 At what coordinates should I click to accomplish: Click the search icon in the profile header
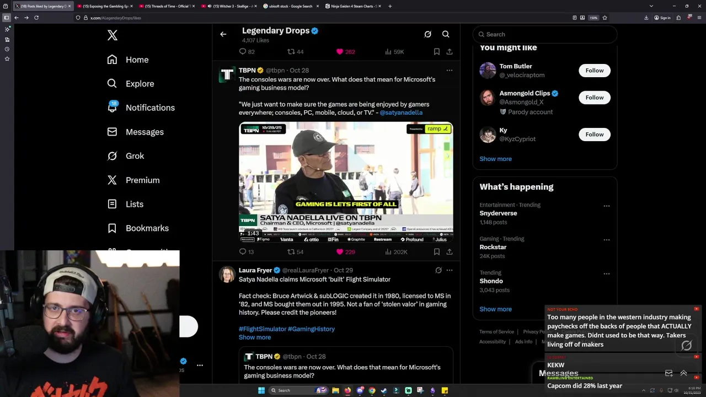(x=446, y=34)
